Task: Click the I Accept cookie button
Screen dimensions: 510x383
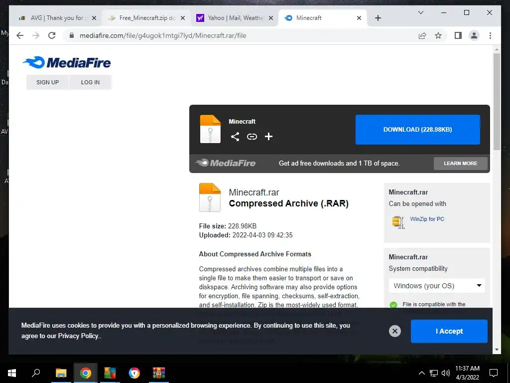Action: pyautogui.click(x=449, y=331)
